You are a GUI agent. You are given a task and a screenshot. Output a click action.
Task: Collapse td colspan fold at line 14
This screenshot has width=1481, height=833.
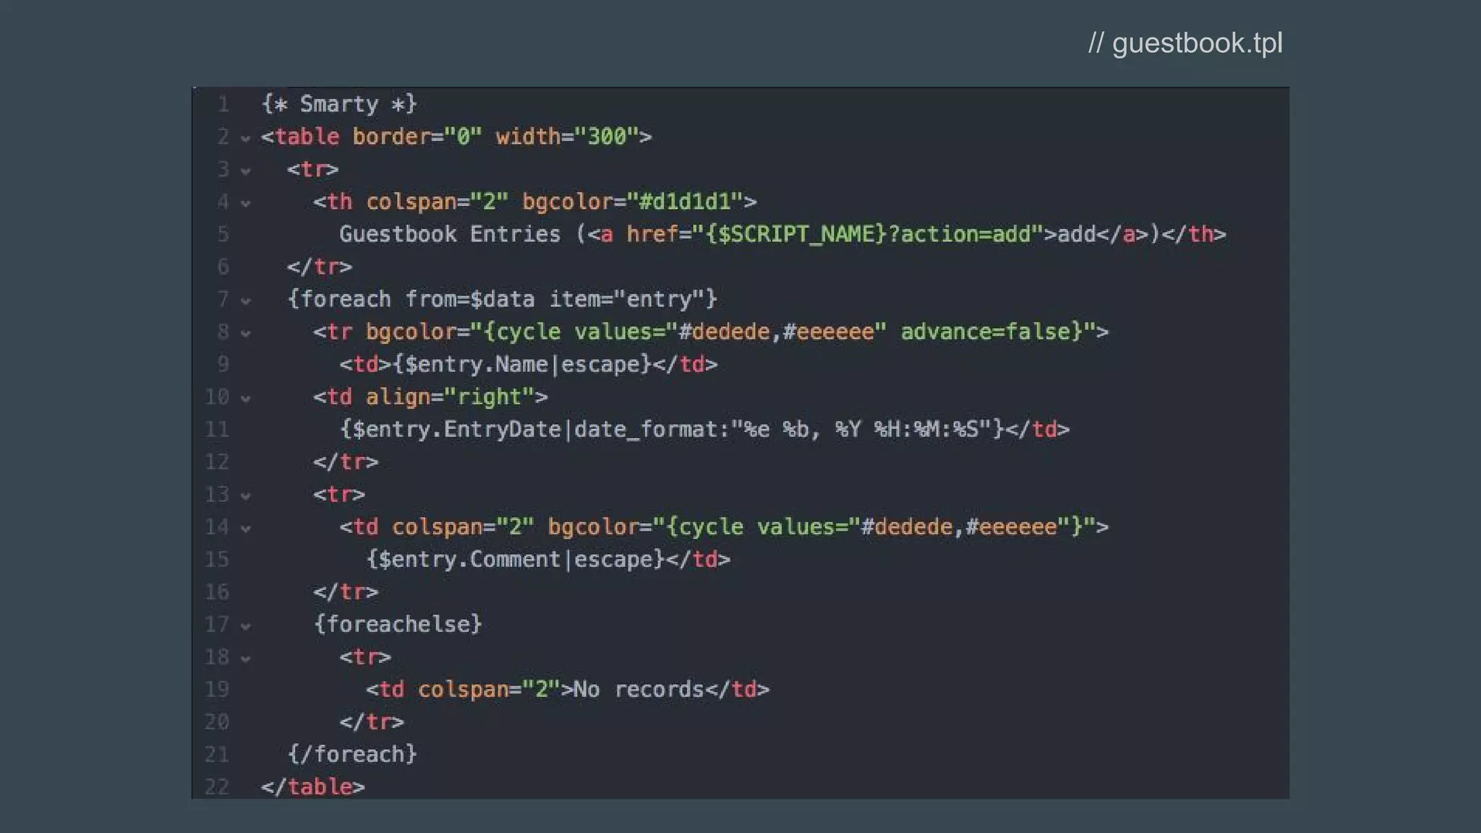pyautogui.click(x=246, y=529)
